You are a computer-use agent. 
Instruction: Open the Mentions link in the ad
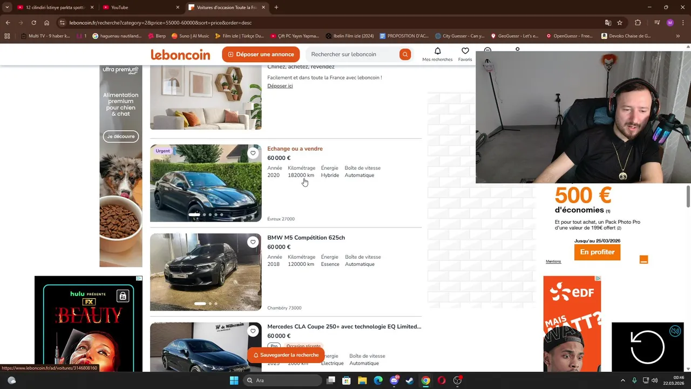click(x=553, y=261)
